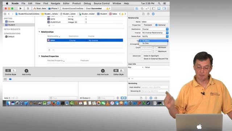
Task: Switch Outline Style to list view
Action: [x=8, y=71]
